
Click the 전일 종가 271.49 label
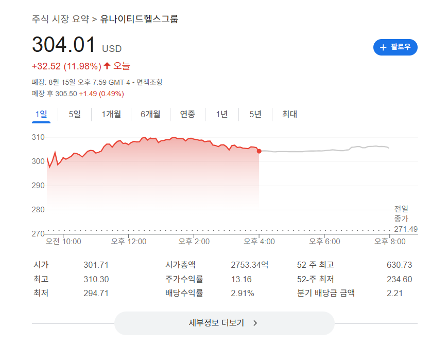pos(405,219)
